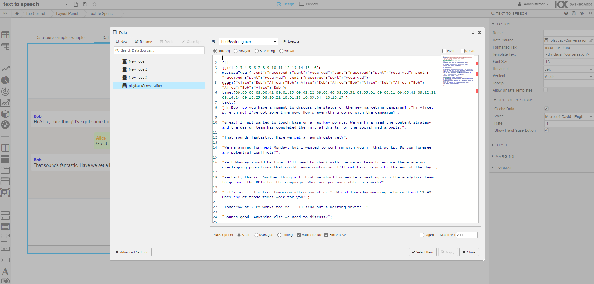This screenshot has width=594, height=284.
Task: Pop out the Data dialog window
Action: [x=473, y=32]
